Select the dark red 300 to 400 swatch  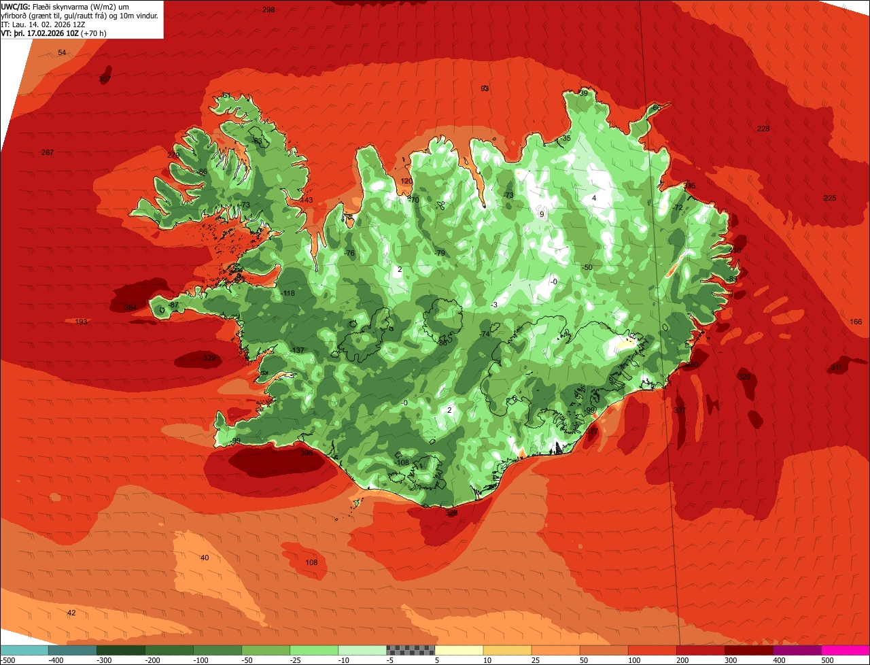[x=748, y=650]
